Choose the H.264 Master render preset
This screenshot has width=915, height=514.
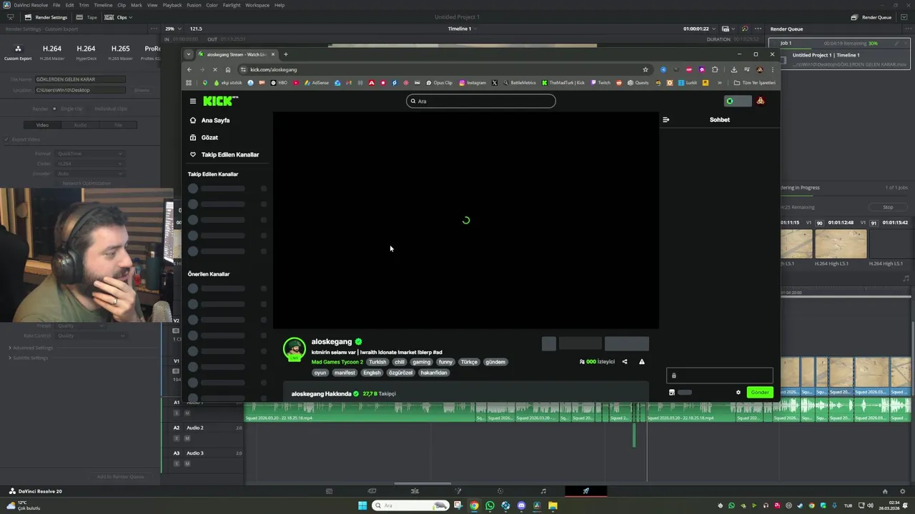tap(52, 52)
